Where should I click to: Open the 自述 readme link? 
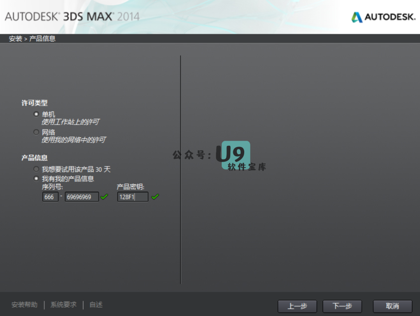point(96,305)
